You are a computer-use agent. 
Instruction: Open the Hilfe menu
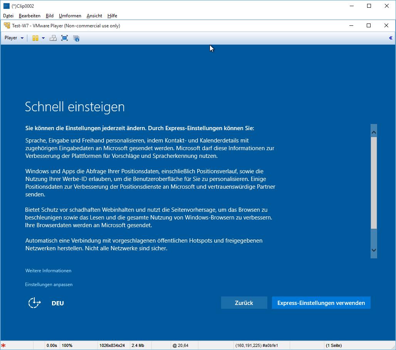(x=112, y=16)
